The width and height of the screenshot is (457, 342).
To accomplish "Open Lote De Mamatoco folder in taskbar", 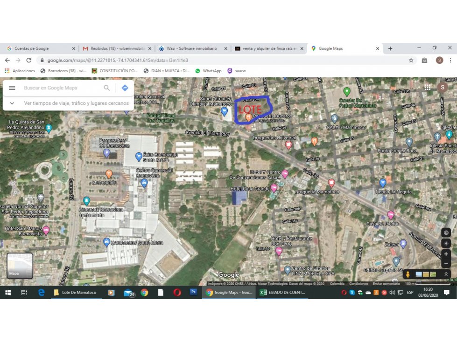I will (75, 292).
